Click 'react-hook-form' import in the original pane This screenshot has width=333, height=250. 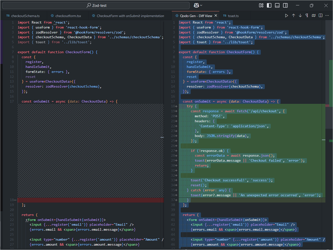84,27
